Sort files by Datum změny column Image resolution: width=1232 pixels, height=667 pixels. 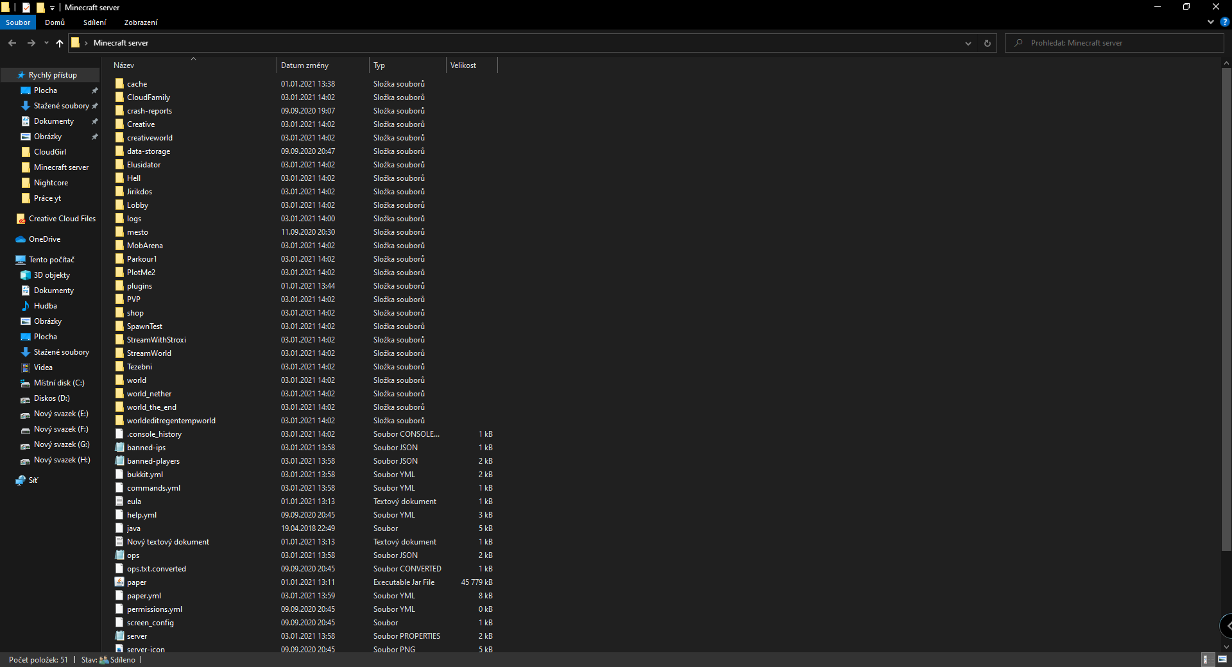tap(305, 65)
